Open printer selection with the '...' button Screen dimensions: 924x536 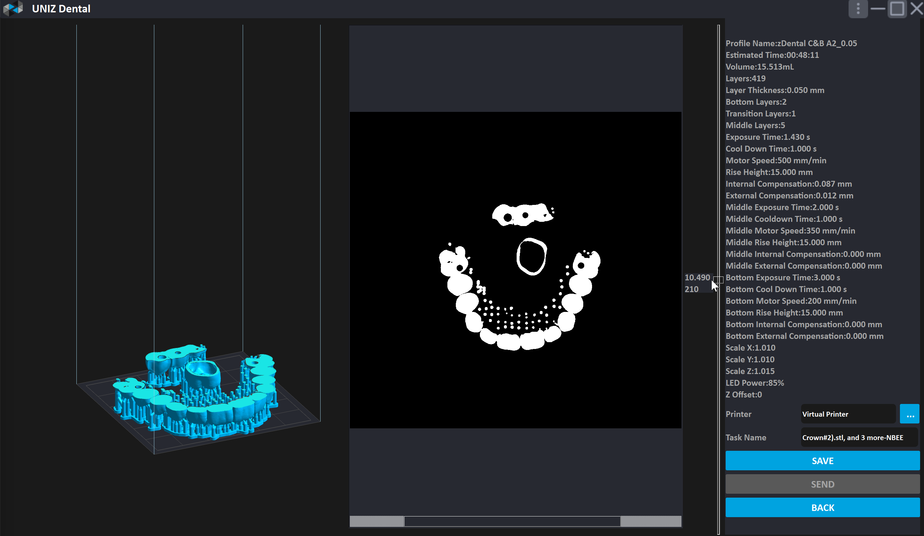click(x=910, y=414)
